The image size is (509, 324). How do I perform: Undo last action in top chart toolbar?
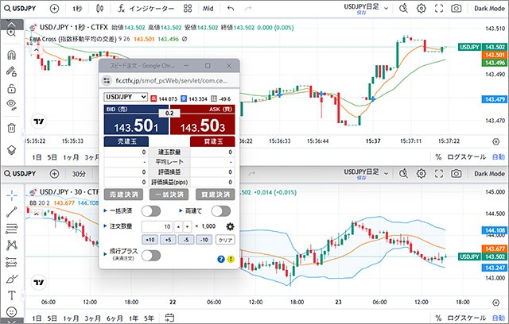(x=231, y=9)
